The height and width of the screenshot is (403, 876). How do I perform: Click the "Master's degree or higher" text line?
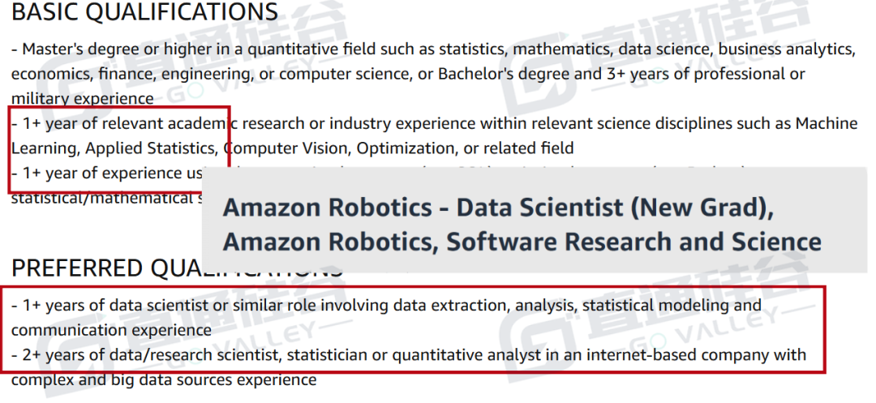pyautogui.click(x=433, y=49)
